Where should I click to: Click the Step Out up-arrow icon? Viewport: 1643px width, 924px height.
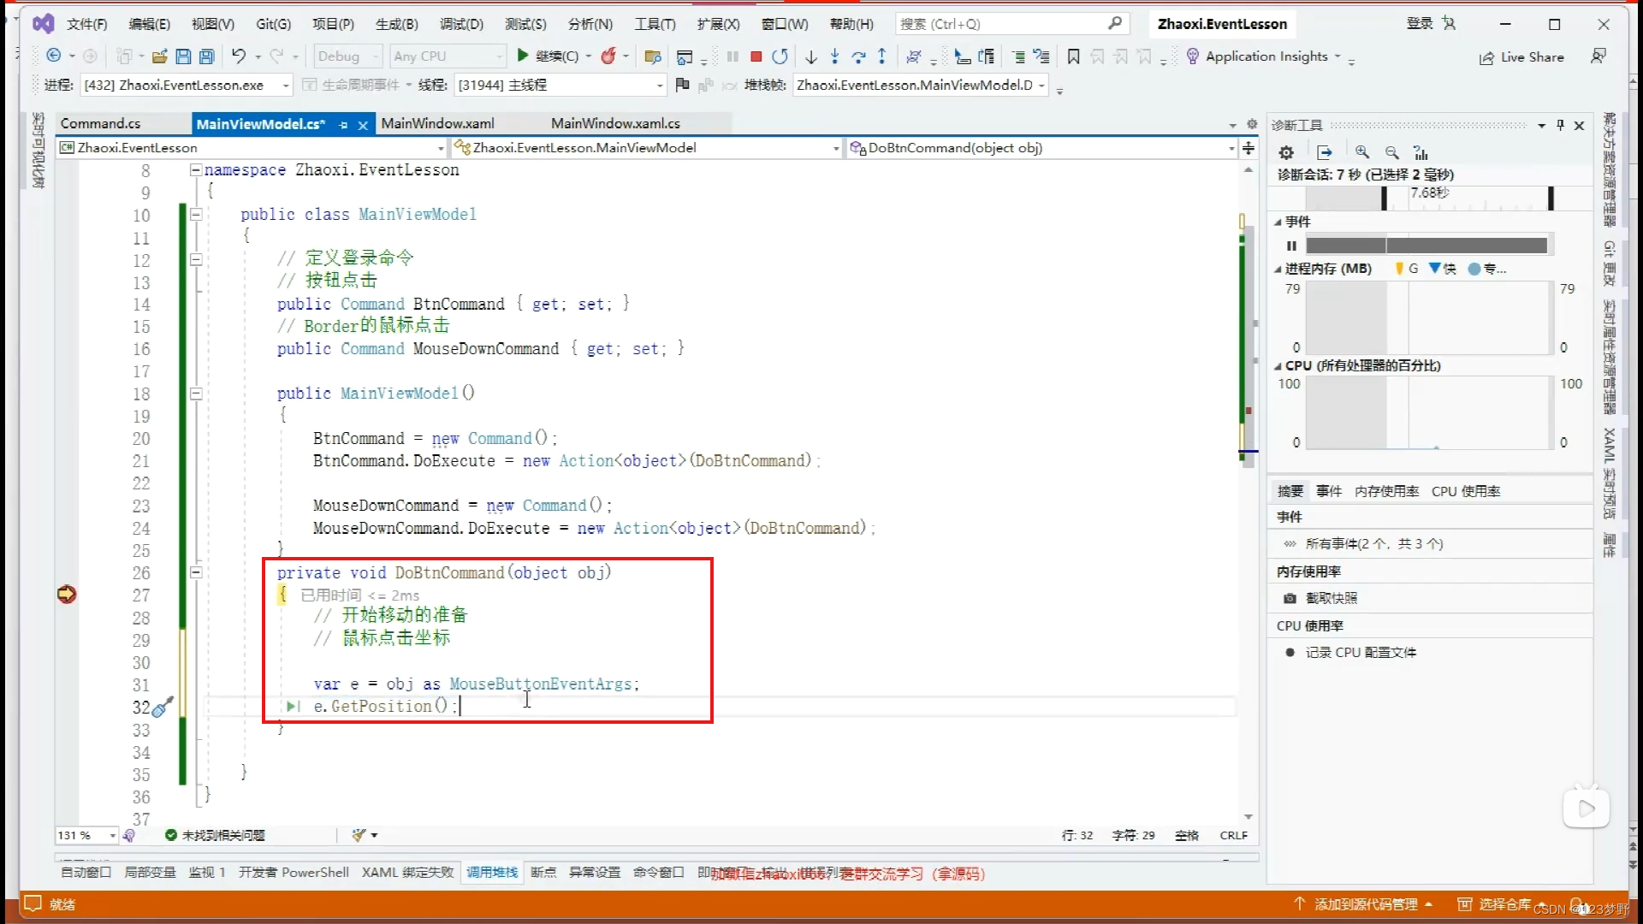(x=882, y=56)
